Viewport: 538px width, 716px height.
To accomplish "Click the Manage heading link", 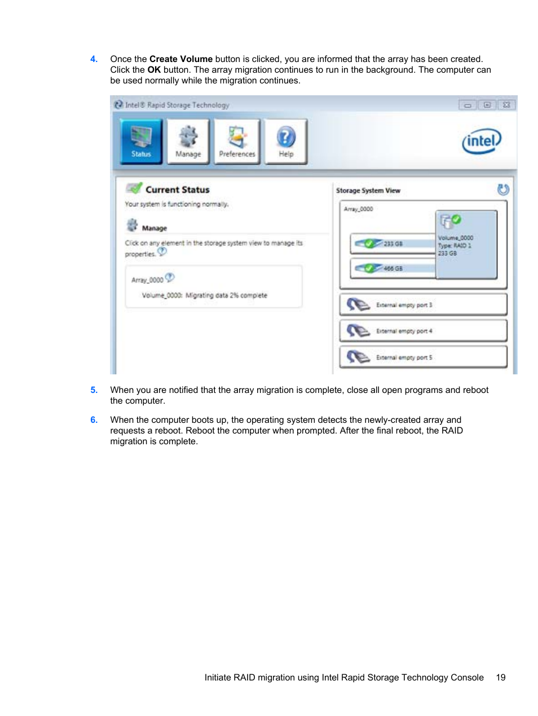I will pyautogui.click(x=155, y=228).
